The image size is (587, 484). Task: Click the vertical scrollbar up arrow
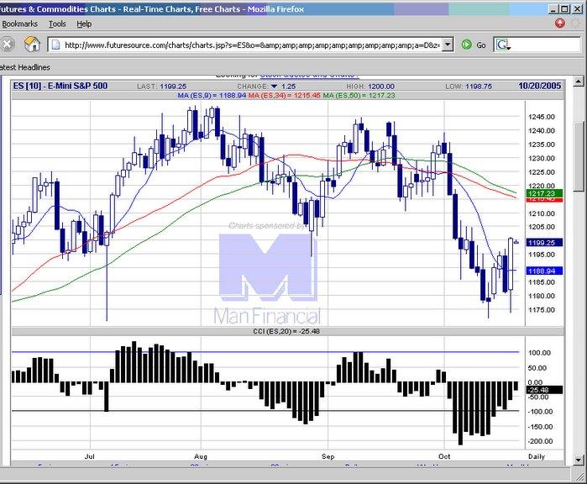pos(579,81)
